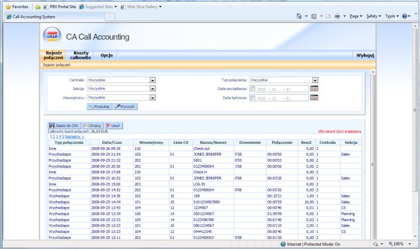The width and height of the screenshot is (420, 249).
Task: Click the Internet zone globe icon
Action: (283, 244)
